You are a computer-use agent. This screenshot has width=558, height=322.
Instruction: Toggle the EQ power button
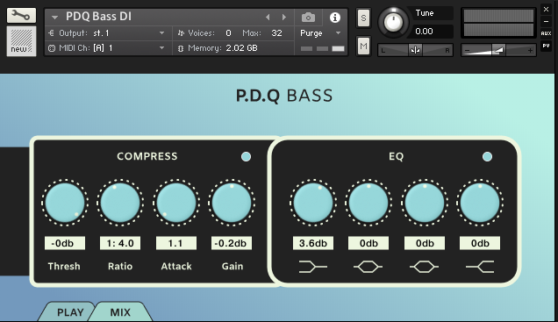[x=487, y=156]
